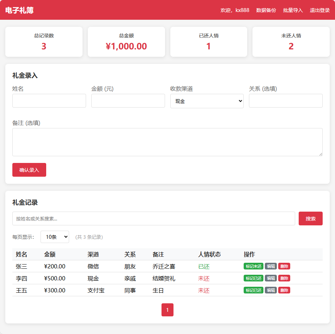The width and height of the screenshot is (335, 334).
Task: Click the search box for name or relation
Action: 153,218
